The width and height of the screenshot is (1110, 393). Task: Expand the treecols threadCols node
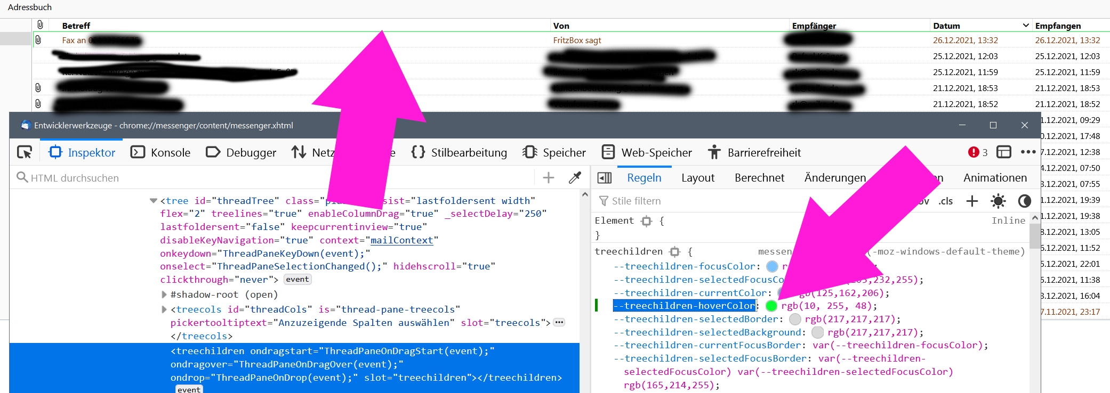(164, 309)
